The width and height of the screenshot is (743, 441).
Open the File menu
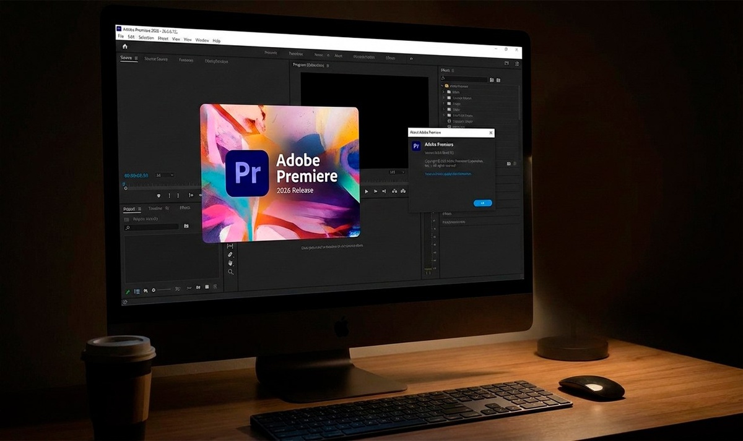pos(121,36)
